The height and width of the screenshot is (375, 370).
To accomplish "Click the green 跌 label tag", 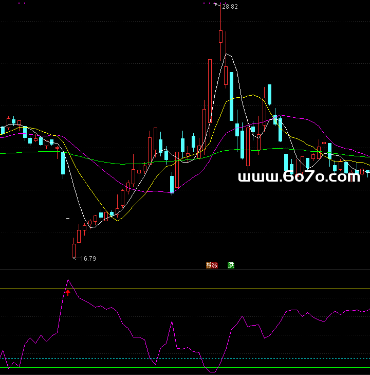I will pyautogui.click(x=231, y=265).
